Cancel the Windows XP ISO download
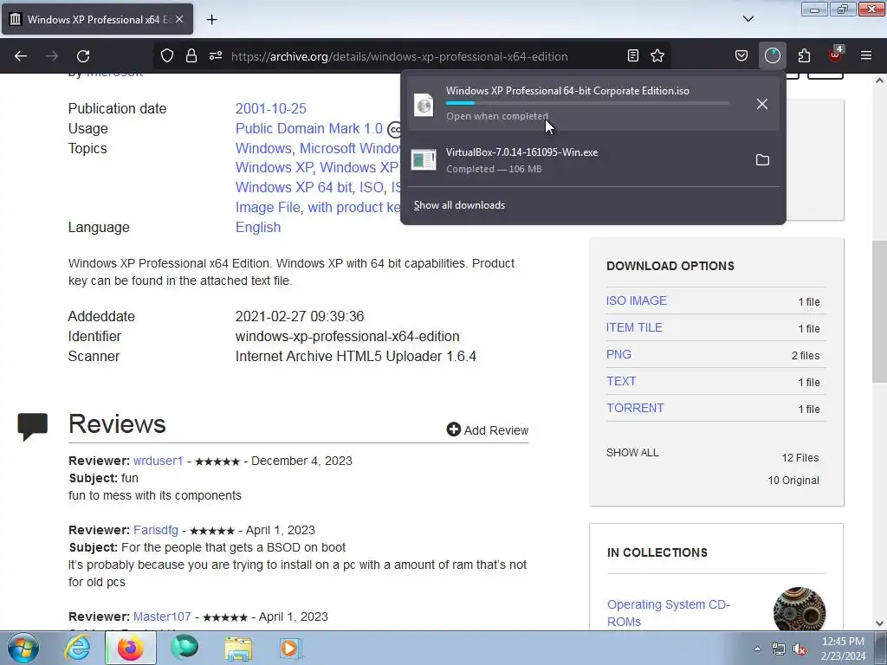This screenshot has width=887, height=665. coord(762,104)
